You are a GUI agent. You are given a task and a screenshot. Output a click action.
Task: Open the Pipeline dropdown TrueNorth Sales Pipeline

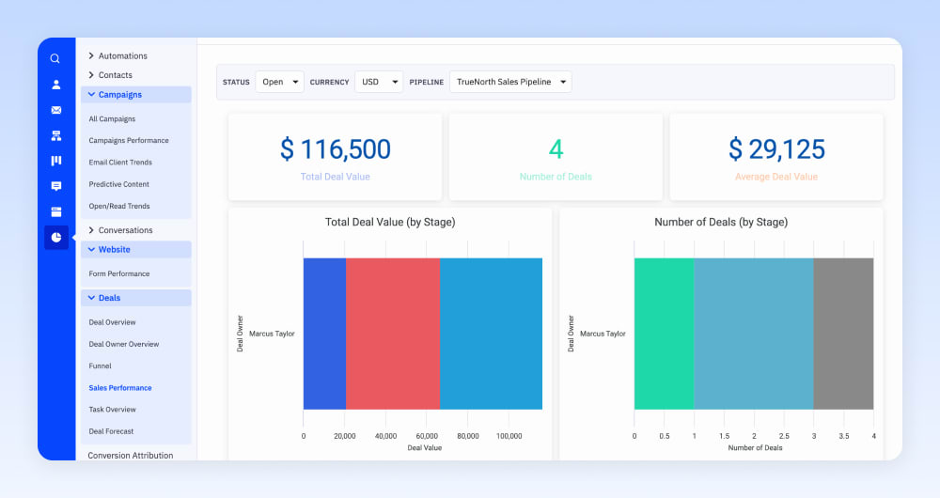[510, 82]
